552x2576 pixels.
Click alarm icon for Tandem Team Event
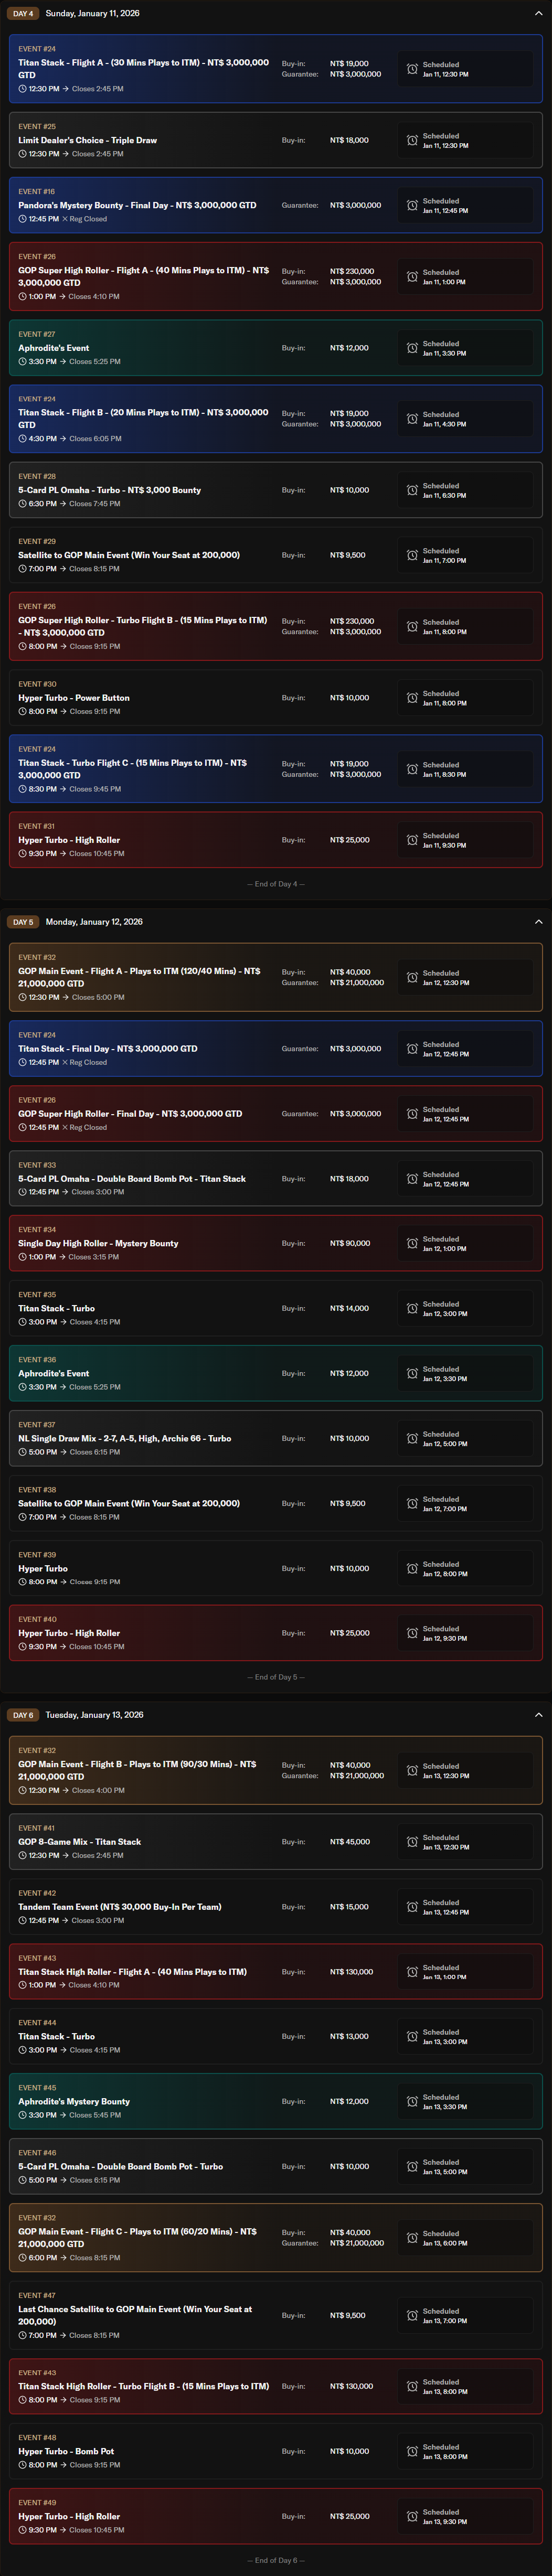pos(412,1907)
